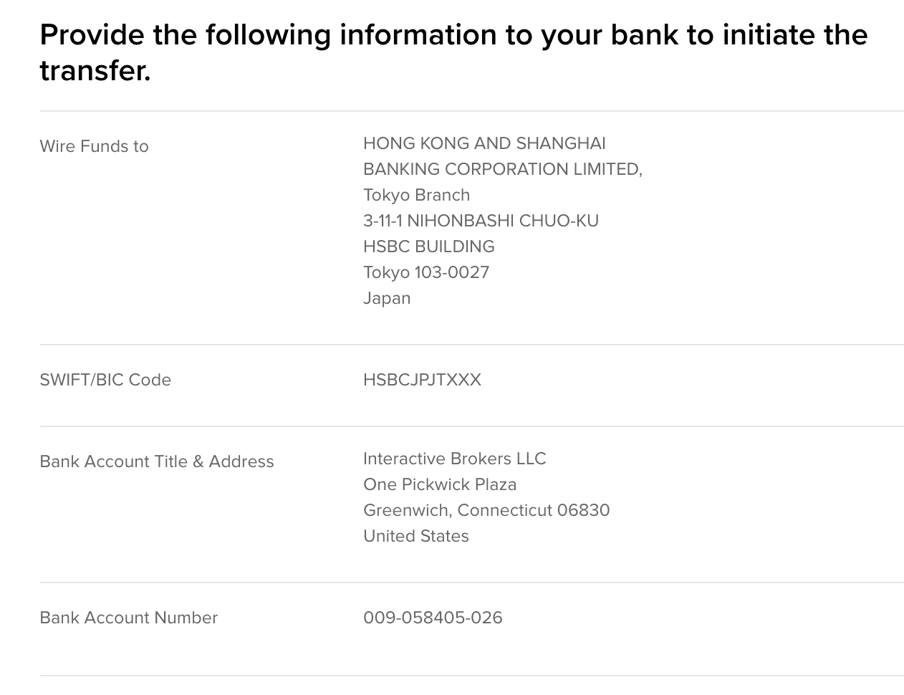Click the bank account number 009-058405-026
The image size is (904, 695).
(x=433, y=618)
